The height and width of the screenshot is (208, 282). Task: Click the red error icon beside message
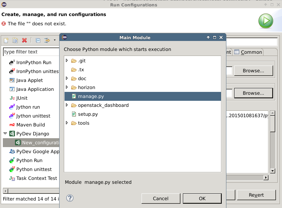click(x=4, y=24)
